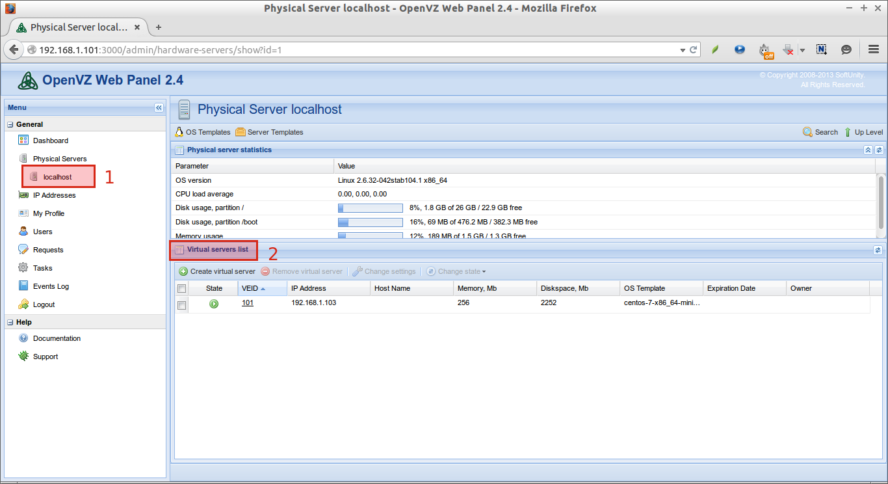Click the partition / disk usage bar

coord(371,208)
